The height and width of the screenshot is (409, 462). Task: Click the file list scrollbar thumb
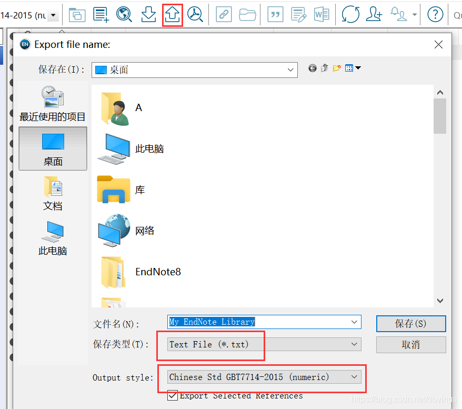[440, 116]
